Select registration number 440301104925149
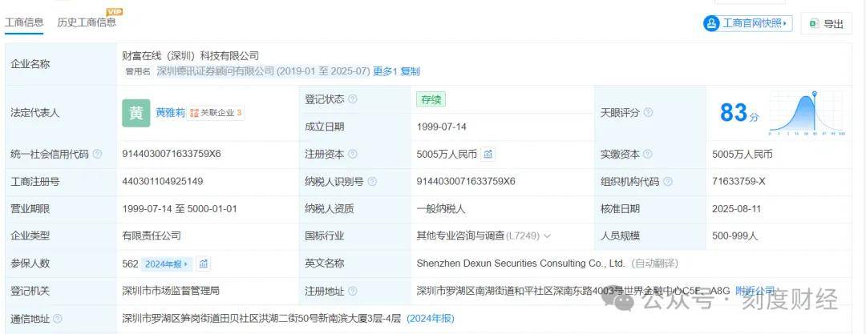 coord(162,181)
